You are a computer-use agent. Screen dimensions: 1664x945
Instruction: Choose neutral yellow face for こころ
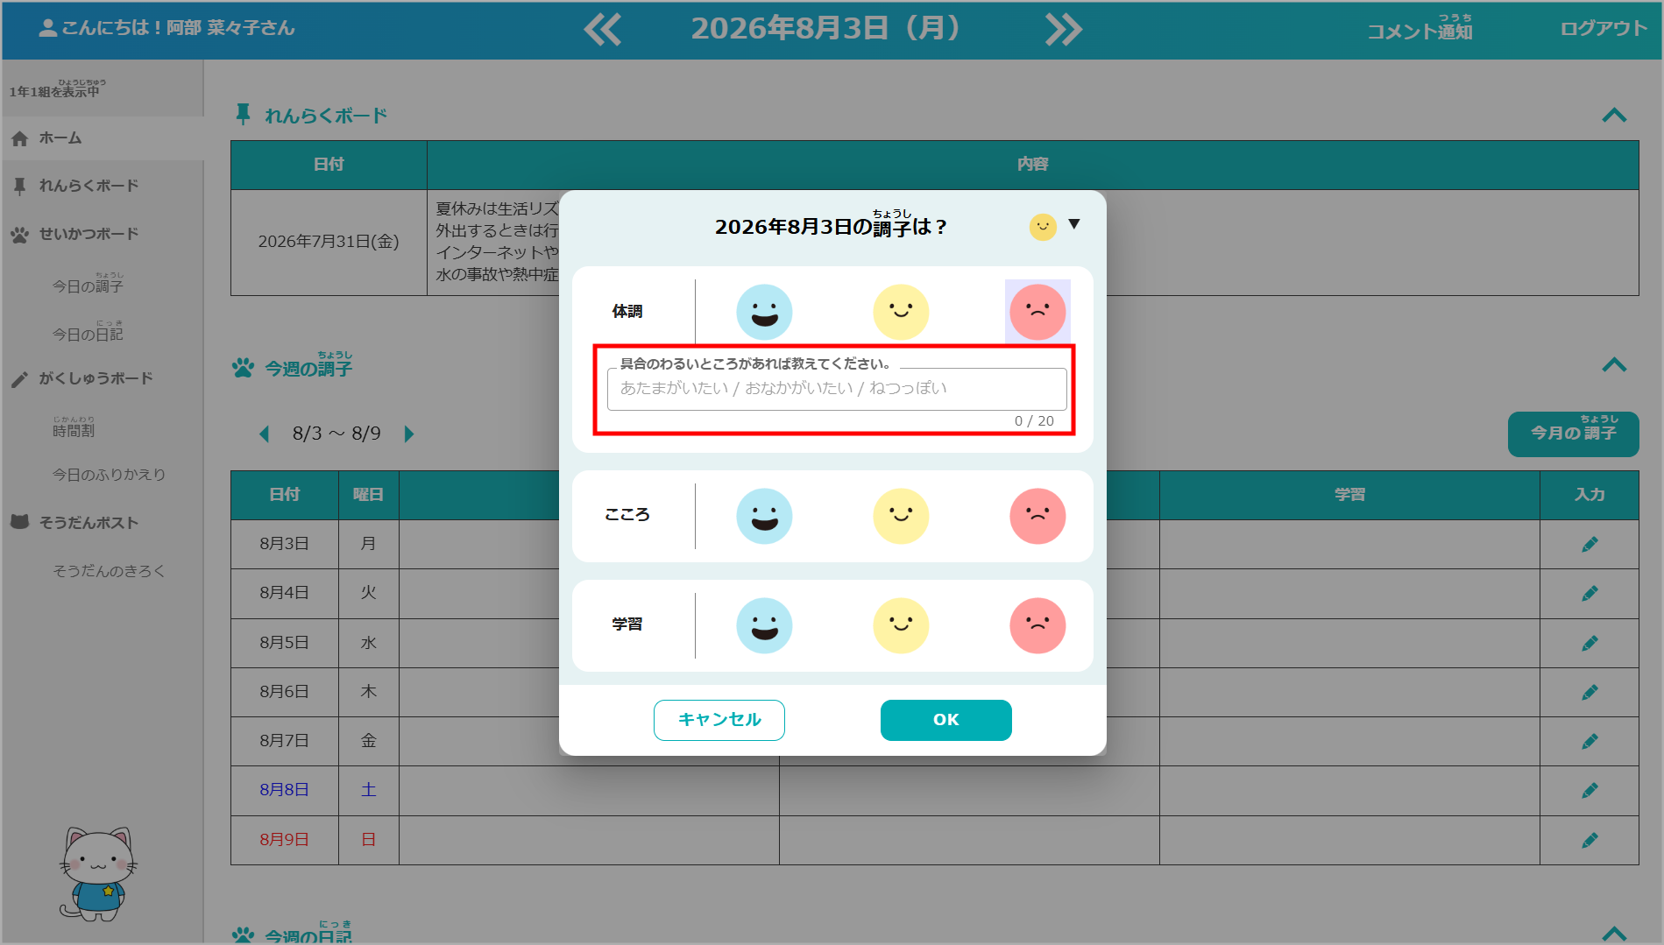click(901, 516)
